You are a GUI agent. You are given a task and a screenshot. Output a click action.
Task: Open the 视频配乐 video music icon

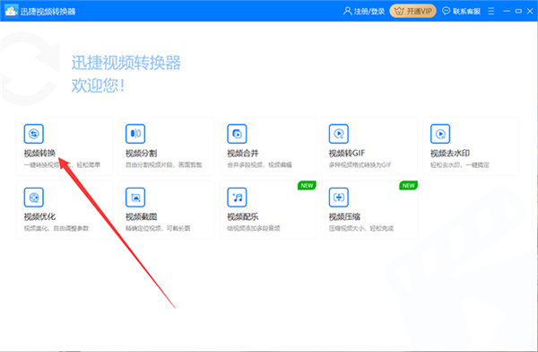click(237, 198)
